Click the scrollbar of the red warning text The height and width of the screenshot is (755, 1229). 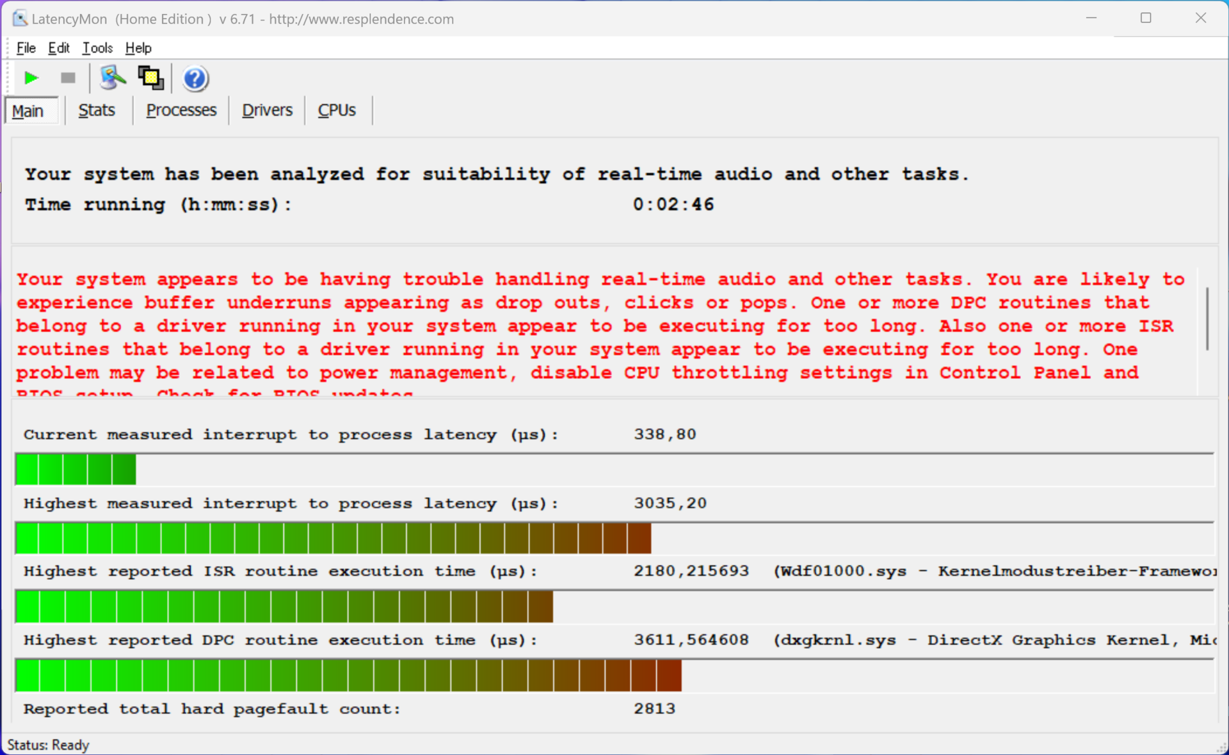(1207, 319)
